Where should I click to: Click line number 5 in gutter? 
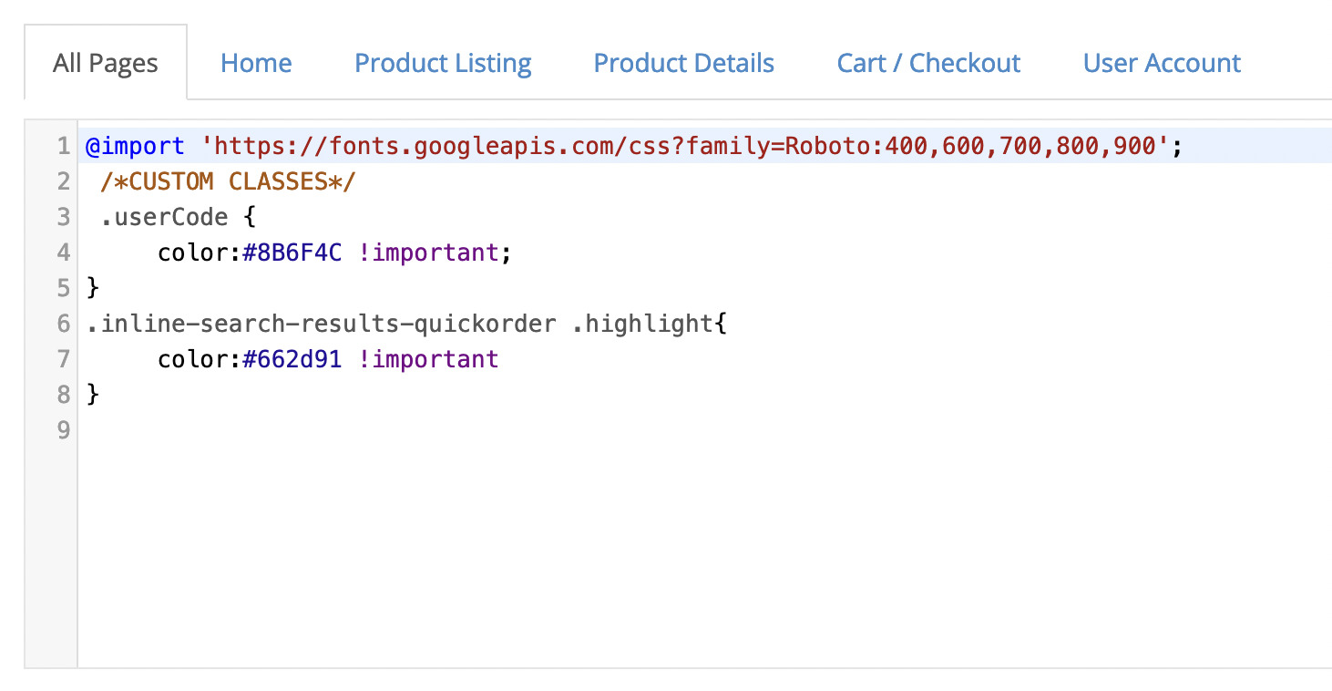[x=63, y=288]
